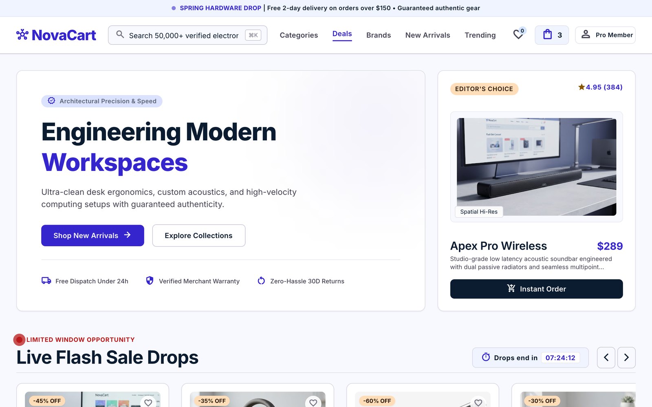652x407 pixels.
Task: Focus the Search 50,000+ verified electronics field
Action: click(187, 35)
